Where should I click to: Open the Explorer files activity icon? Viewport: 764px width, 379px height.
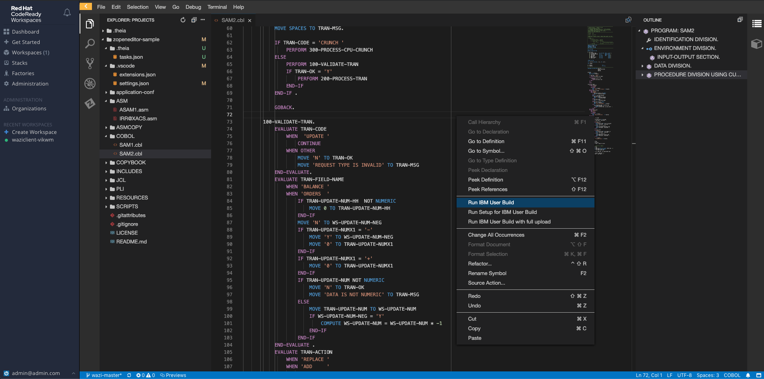coord(90,24)
